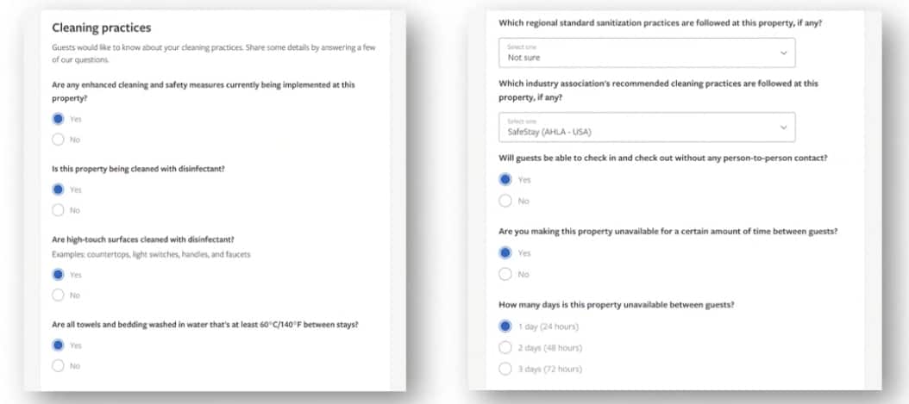This screenshot has height=404, width=909.
Task: Pick Yes for towels and bedding washed question
Action: (58, 345)
